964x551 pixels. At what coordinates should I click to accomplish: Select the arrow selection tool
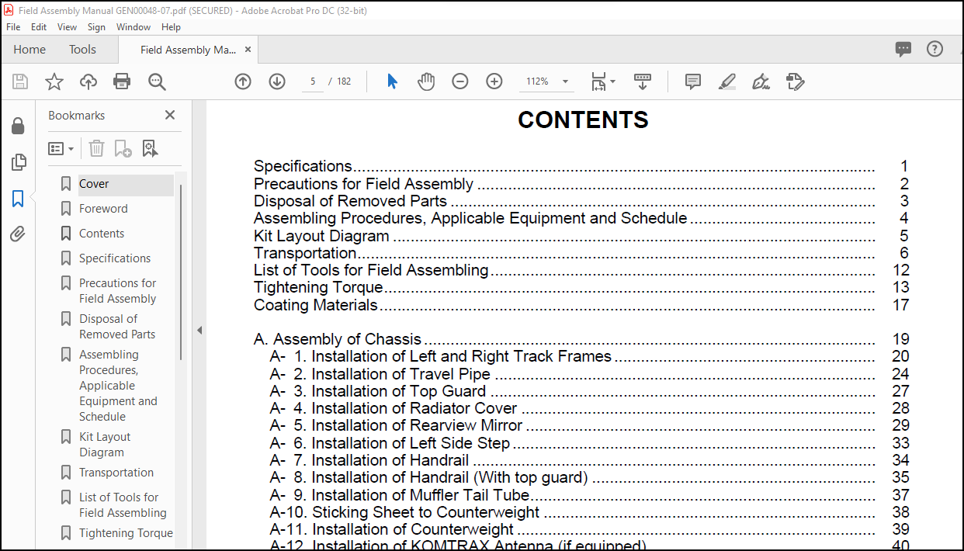point(392,81)
